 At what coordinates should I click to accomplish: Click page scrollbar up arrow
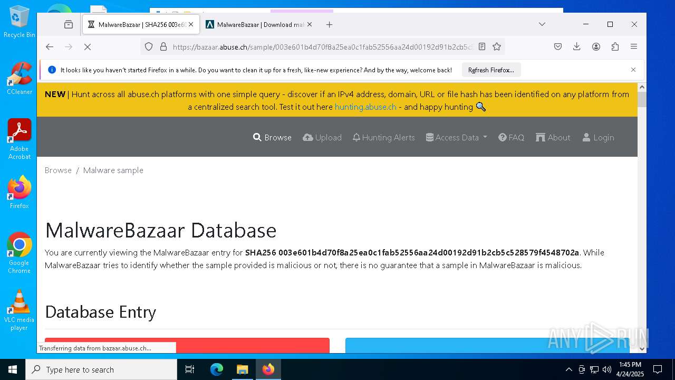click(x=642, y=87)
